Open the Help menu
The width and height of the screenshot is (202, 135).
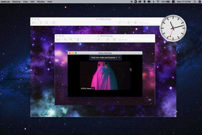[50, 2]
